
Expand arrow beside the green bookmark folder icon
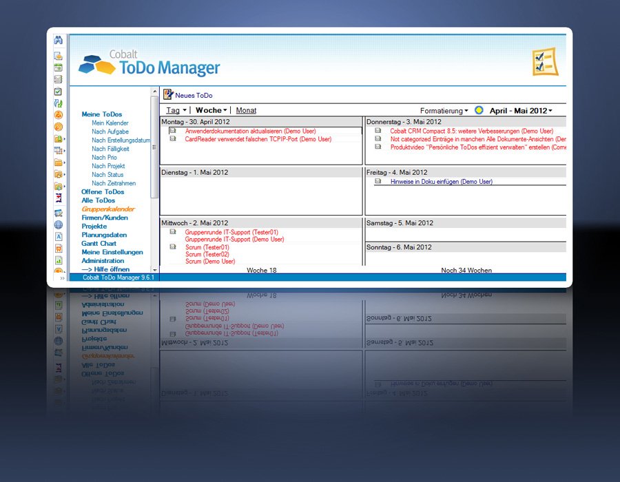point(65,139)
